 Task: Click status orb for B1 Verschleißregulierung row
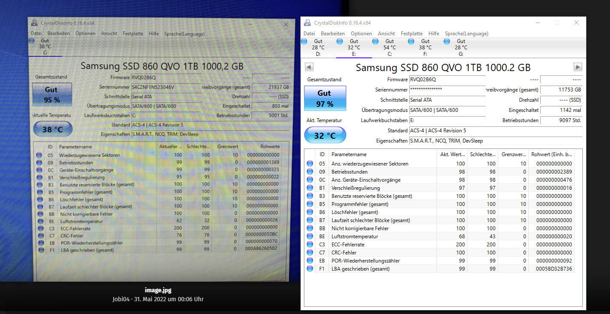[x=310, y=188]
